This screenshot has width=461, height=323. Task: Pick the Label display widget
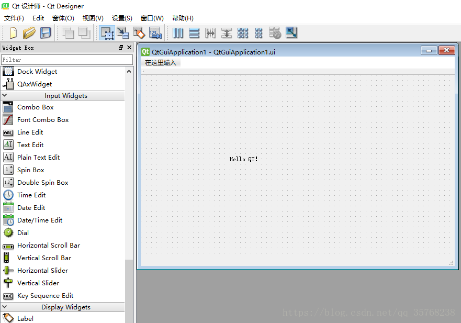point(63,319)
